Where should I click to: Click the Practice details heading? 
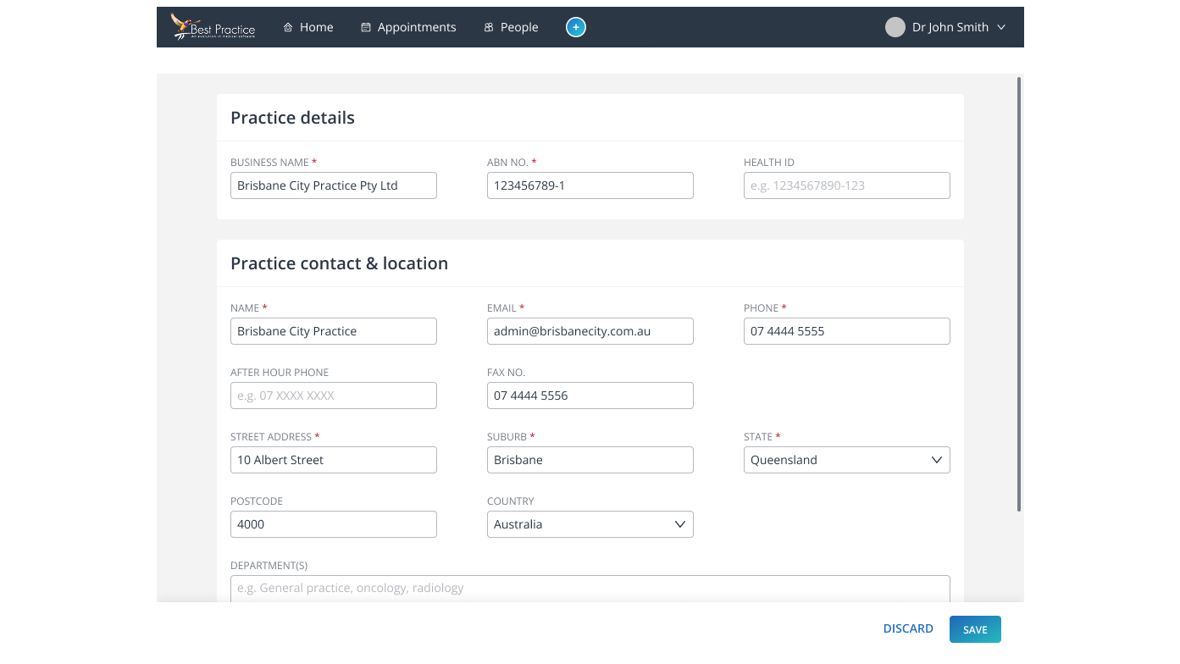292,118
